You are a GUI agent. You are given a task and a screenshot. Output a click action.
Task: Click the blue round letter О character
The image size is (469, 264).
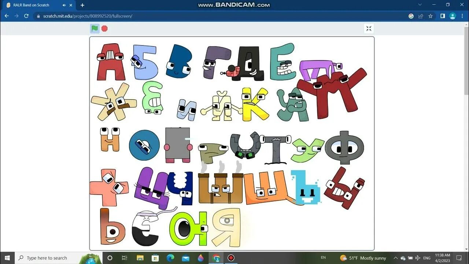click(144, 145)
